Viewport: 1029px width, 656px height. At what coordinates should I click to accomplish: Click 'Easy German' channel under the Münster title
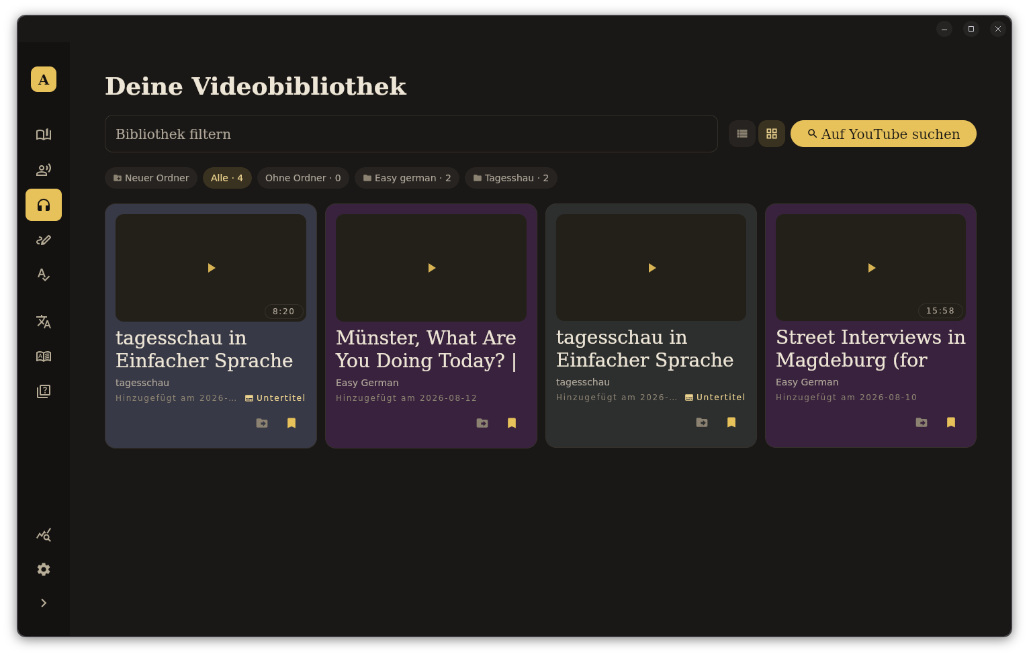(367, 383)
